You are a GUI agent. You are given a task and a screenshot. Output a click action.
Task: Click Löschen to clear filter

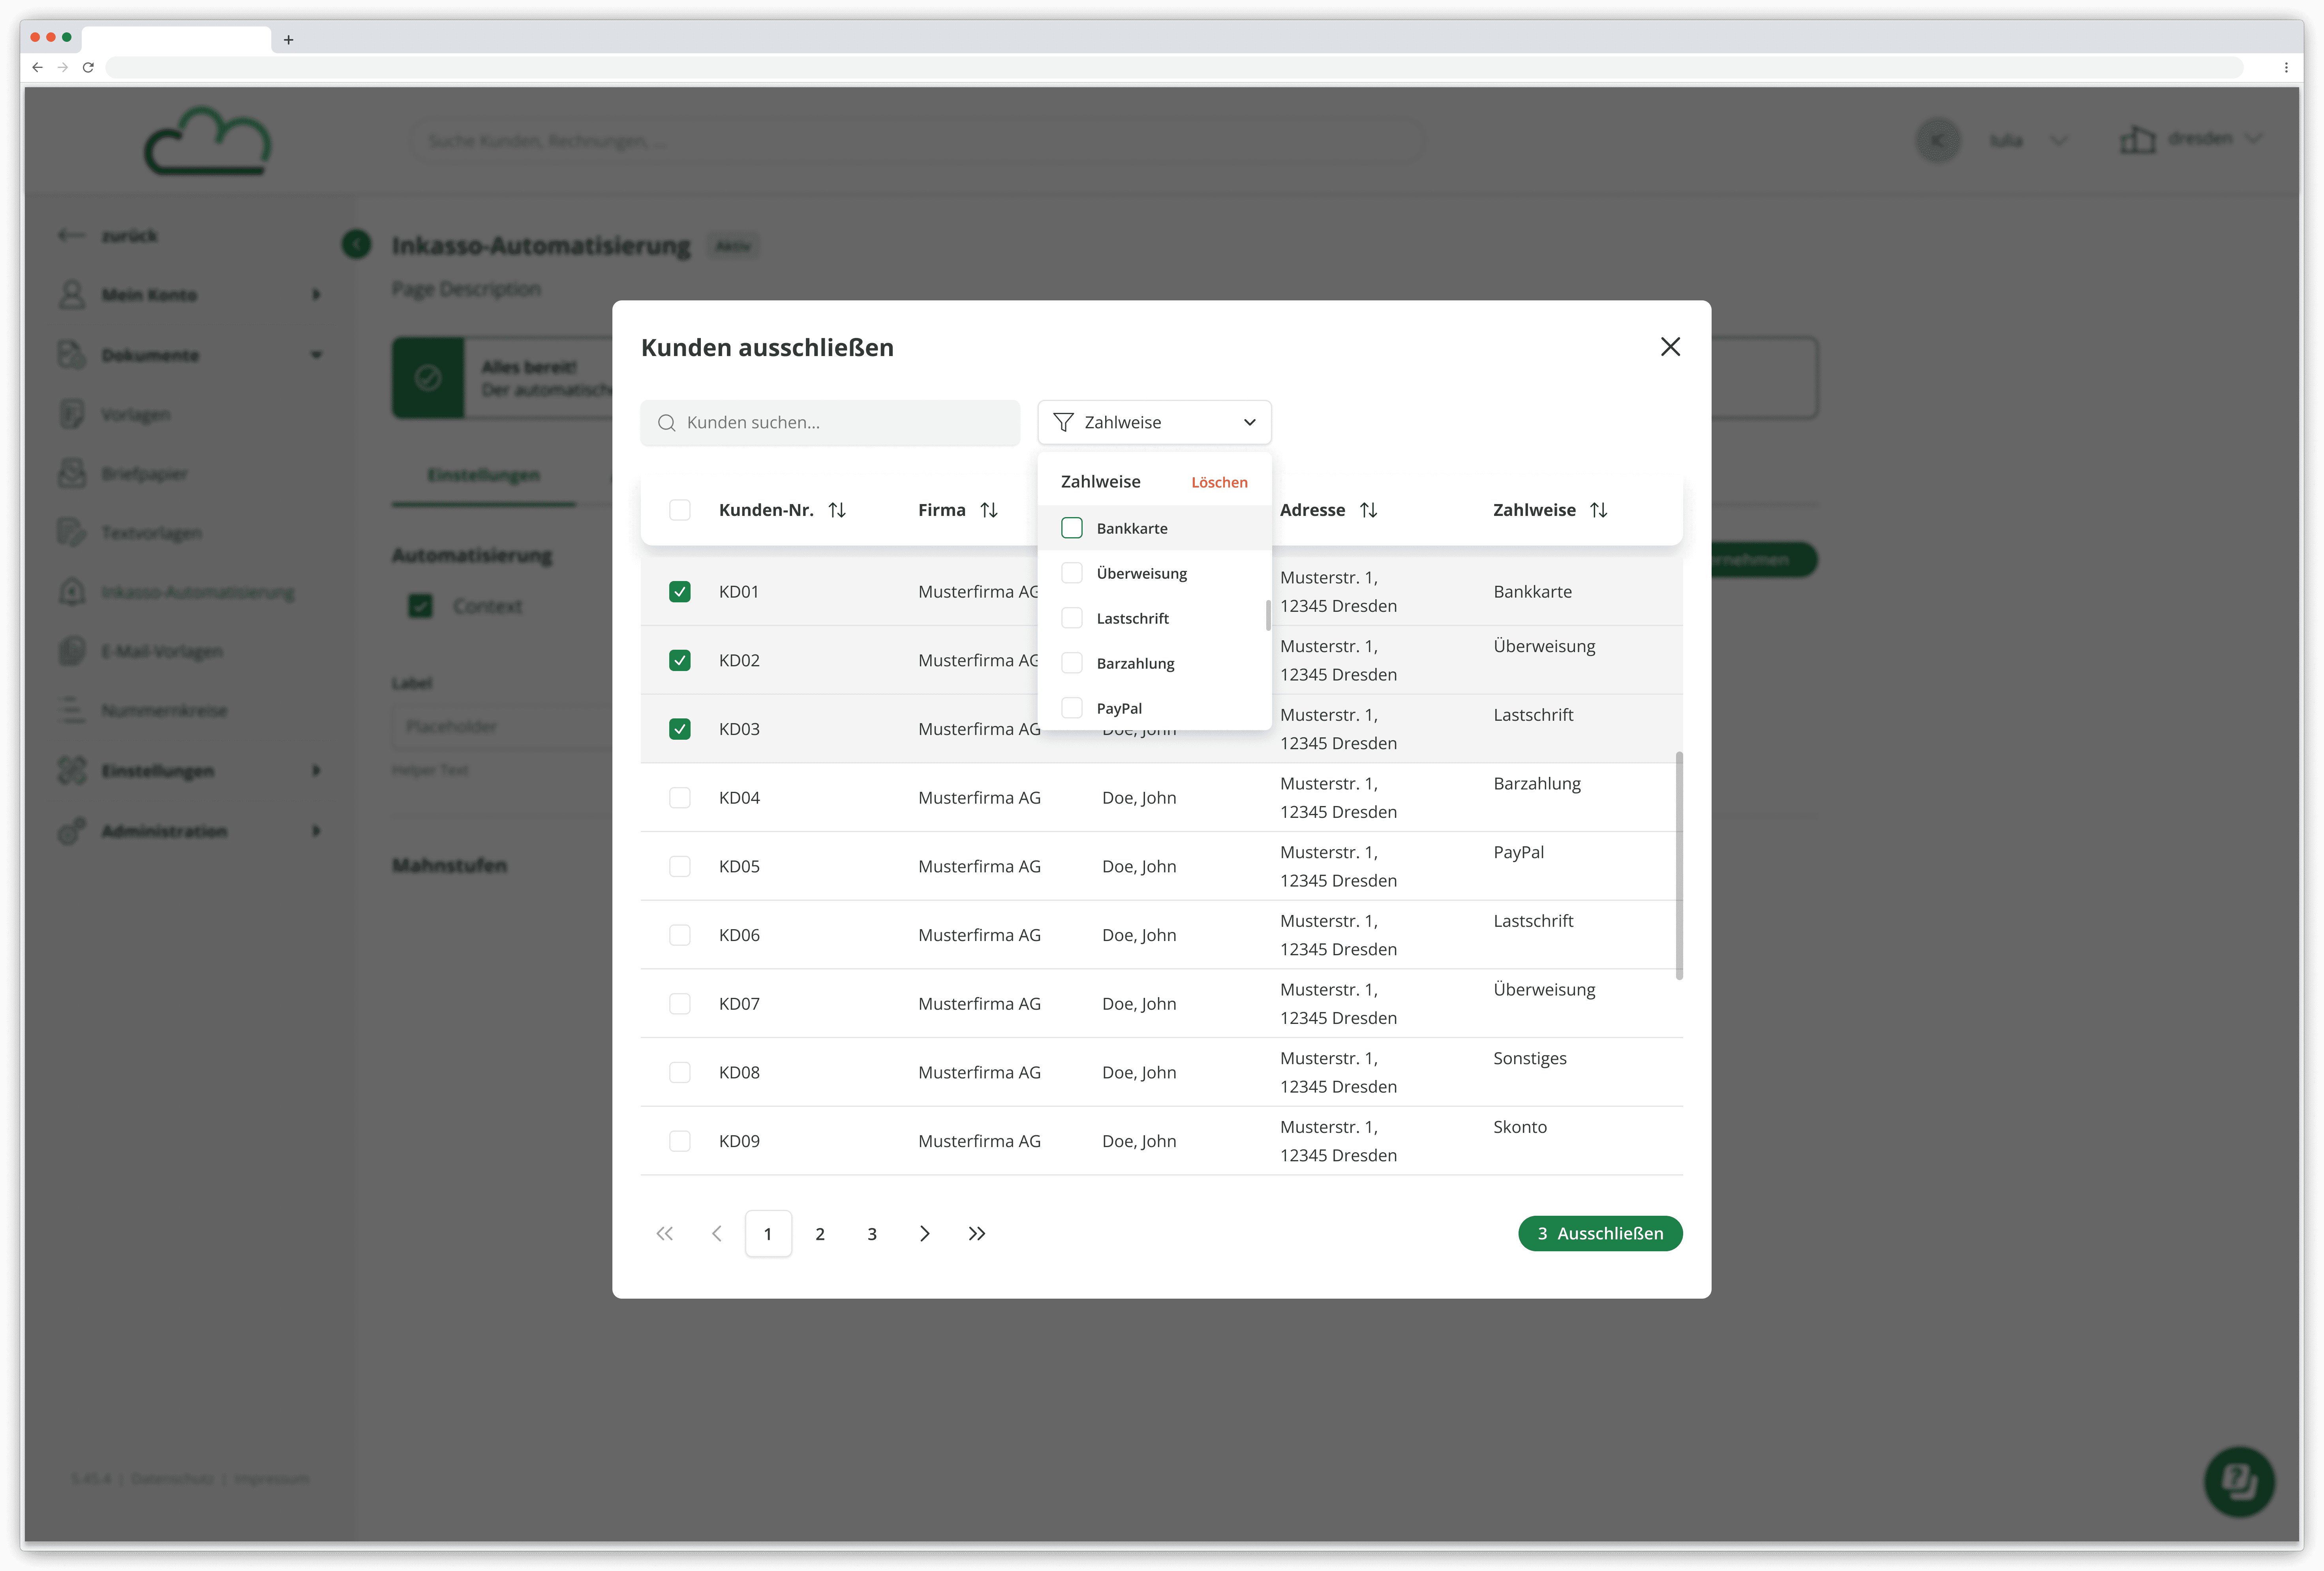coord(1218,482)
